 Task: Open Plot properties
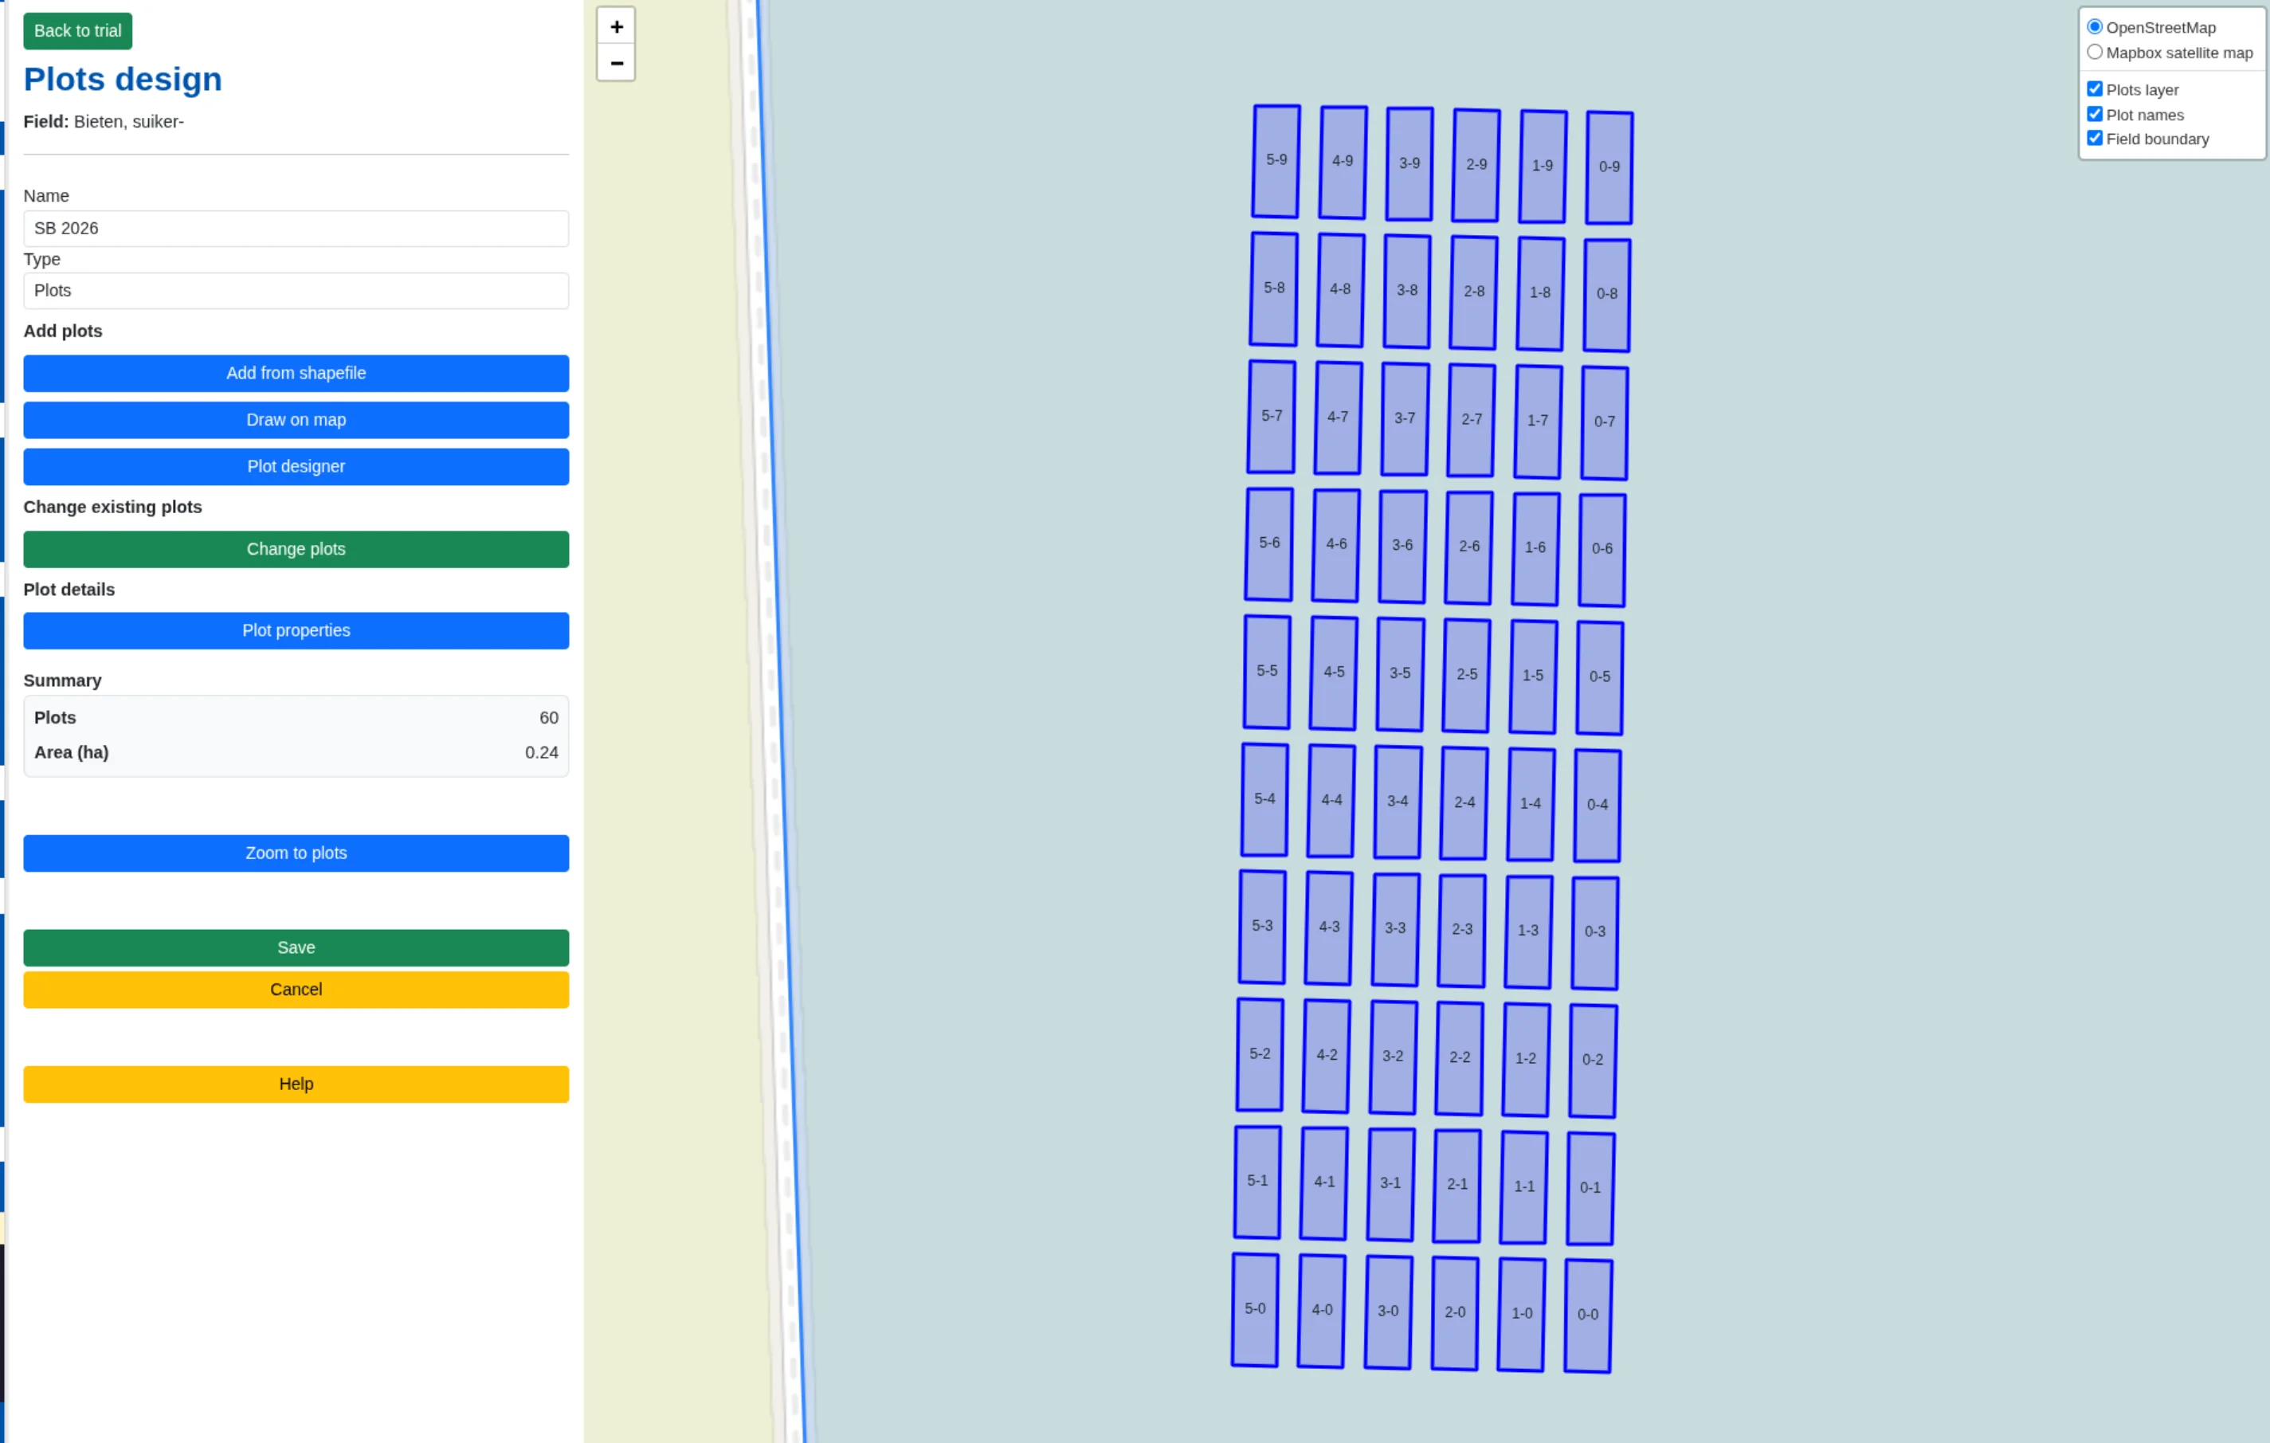click(296, 630)
